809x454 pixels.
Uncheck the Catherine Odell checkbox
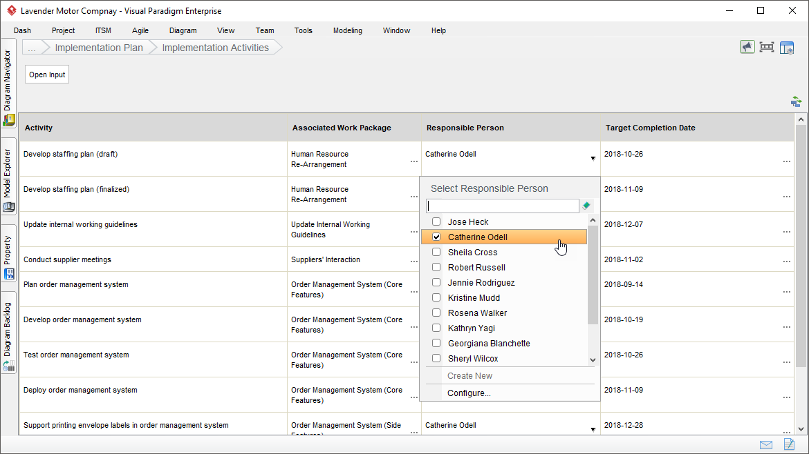(x=436, y=237)
